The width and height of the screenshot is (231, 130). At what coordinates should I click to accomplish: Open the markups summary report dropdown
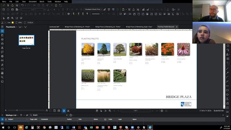73,115
